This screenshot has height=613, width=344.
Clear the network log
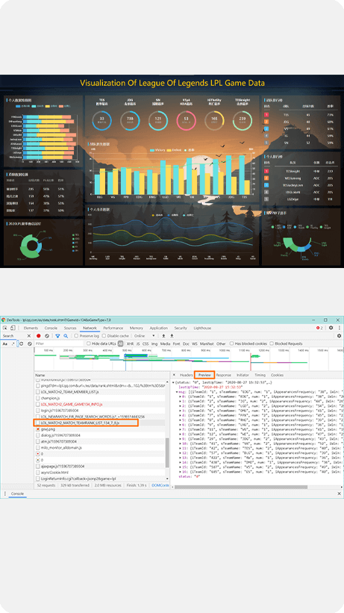47,336
